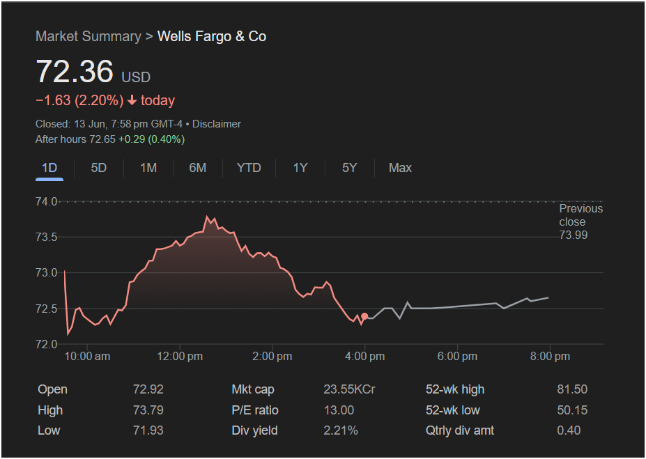Click the High value 73.79
This screenshot has width=646, height=459.
(x=148, y=410)
